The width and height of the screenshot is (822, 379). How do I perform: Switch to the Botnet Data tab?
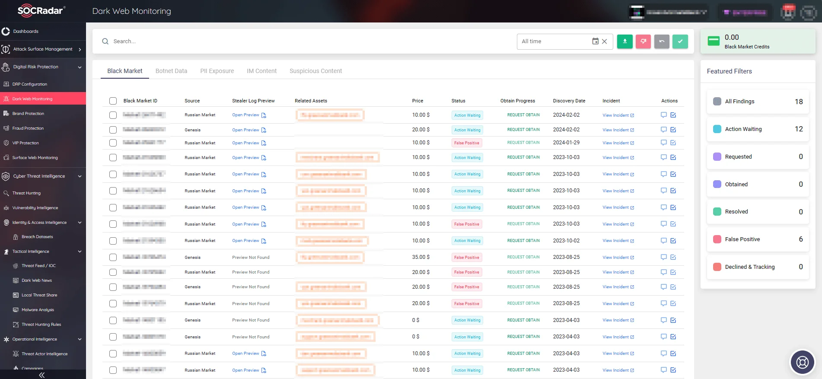[171, 71]
